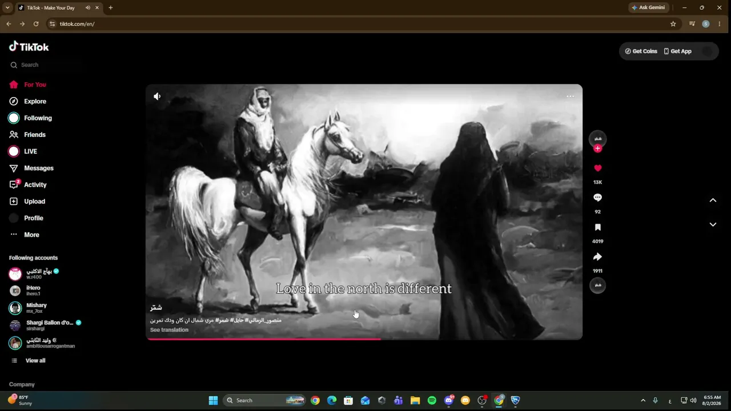
Task: Open the tab search dropdown
Action: [7, 7]
